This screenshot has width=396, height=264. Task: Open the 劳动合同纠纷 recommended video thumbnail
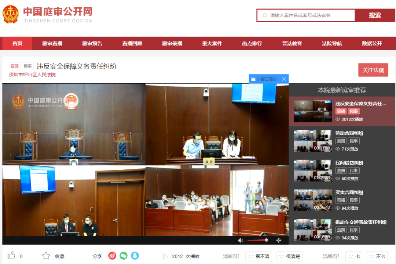coord(312,141)
